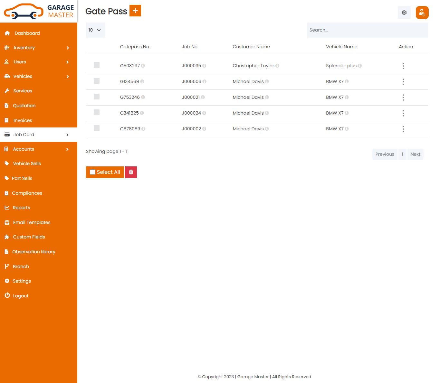This screenshot has height=383, width=440.
Task: Go to Dashboard in the sidebar
Action: click(27, 33)
